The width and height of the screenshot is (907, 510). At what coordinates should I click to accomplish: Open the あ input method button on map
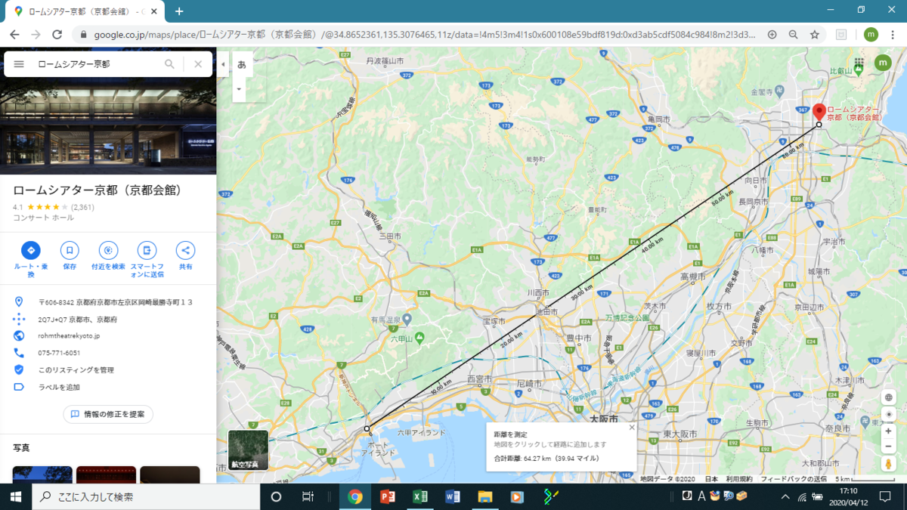(241, 64)
